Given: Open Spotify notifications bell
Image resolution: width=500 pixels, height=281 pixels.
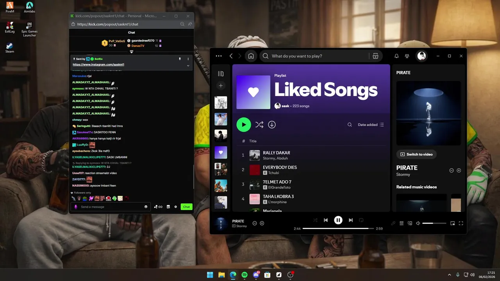Looking at the screenshot, I should tap(396, 56).
